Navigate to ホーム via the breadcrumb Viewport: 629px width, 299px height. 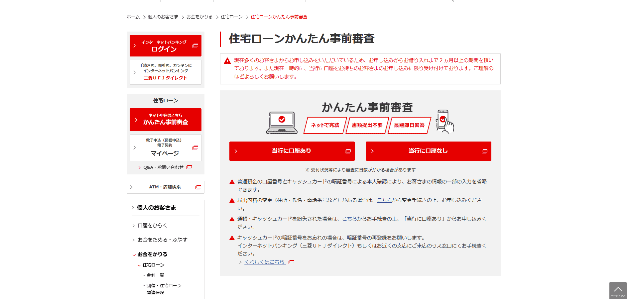click(x=133, y=17)
